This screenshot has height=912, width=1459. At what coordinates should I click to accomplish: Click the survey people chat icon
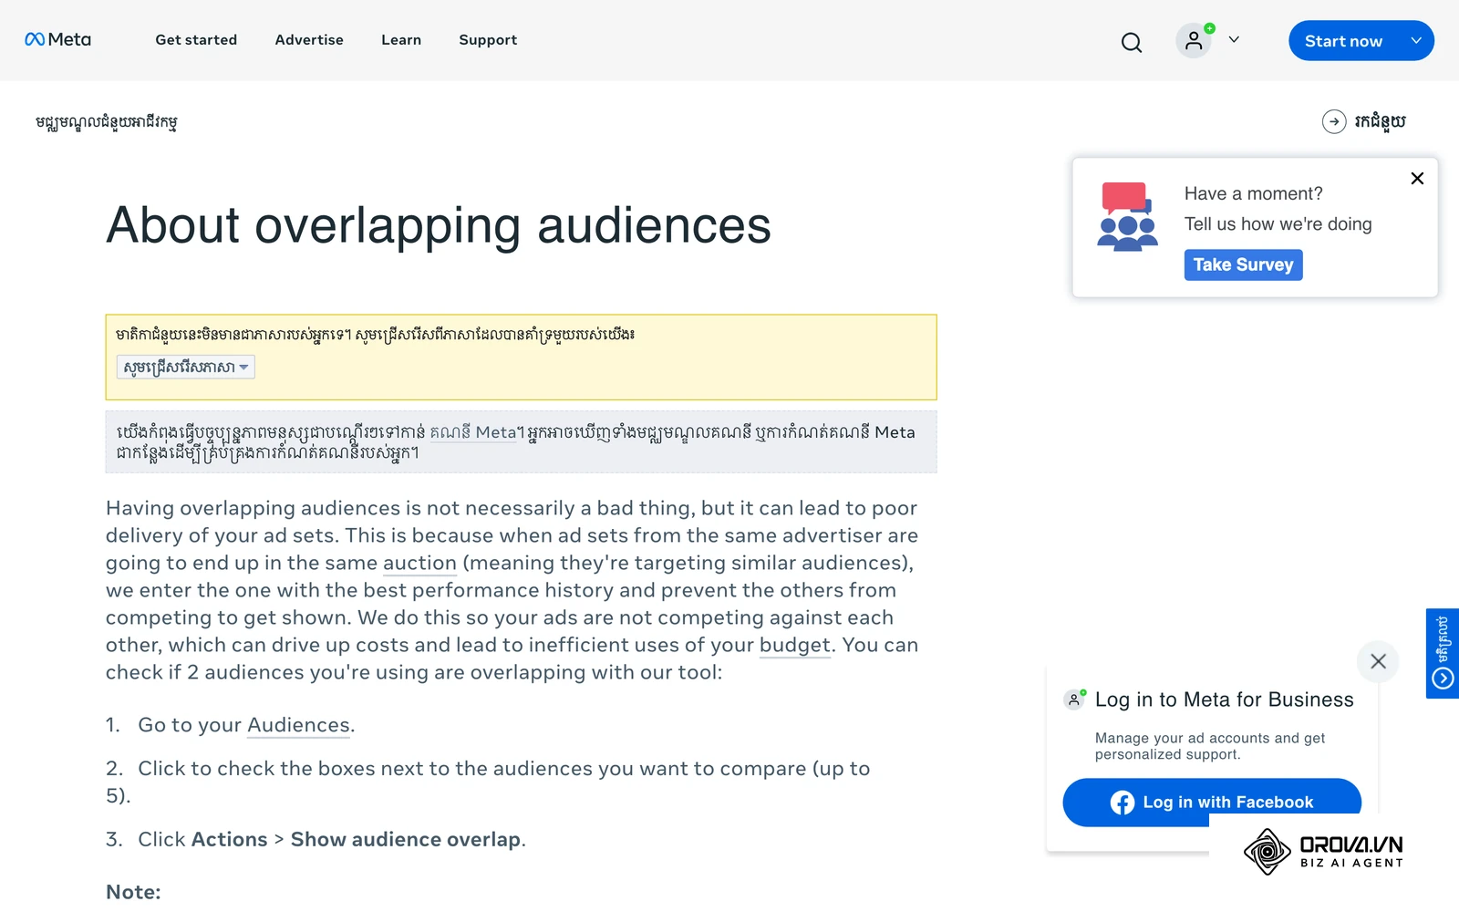(x=1127, y=216)
